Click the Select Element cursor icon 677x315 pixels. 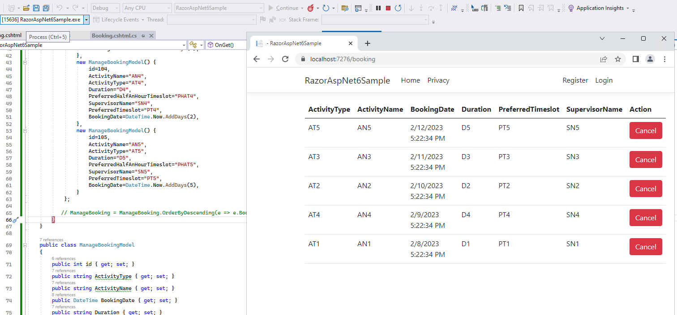click(x=474, y=8)
